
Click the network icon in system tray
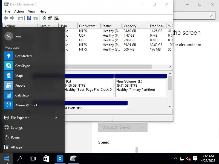(182, 159)
